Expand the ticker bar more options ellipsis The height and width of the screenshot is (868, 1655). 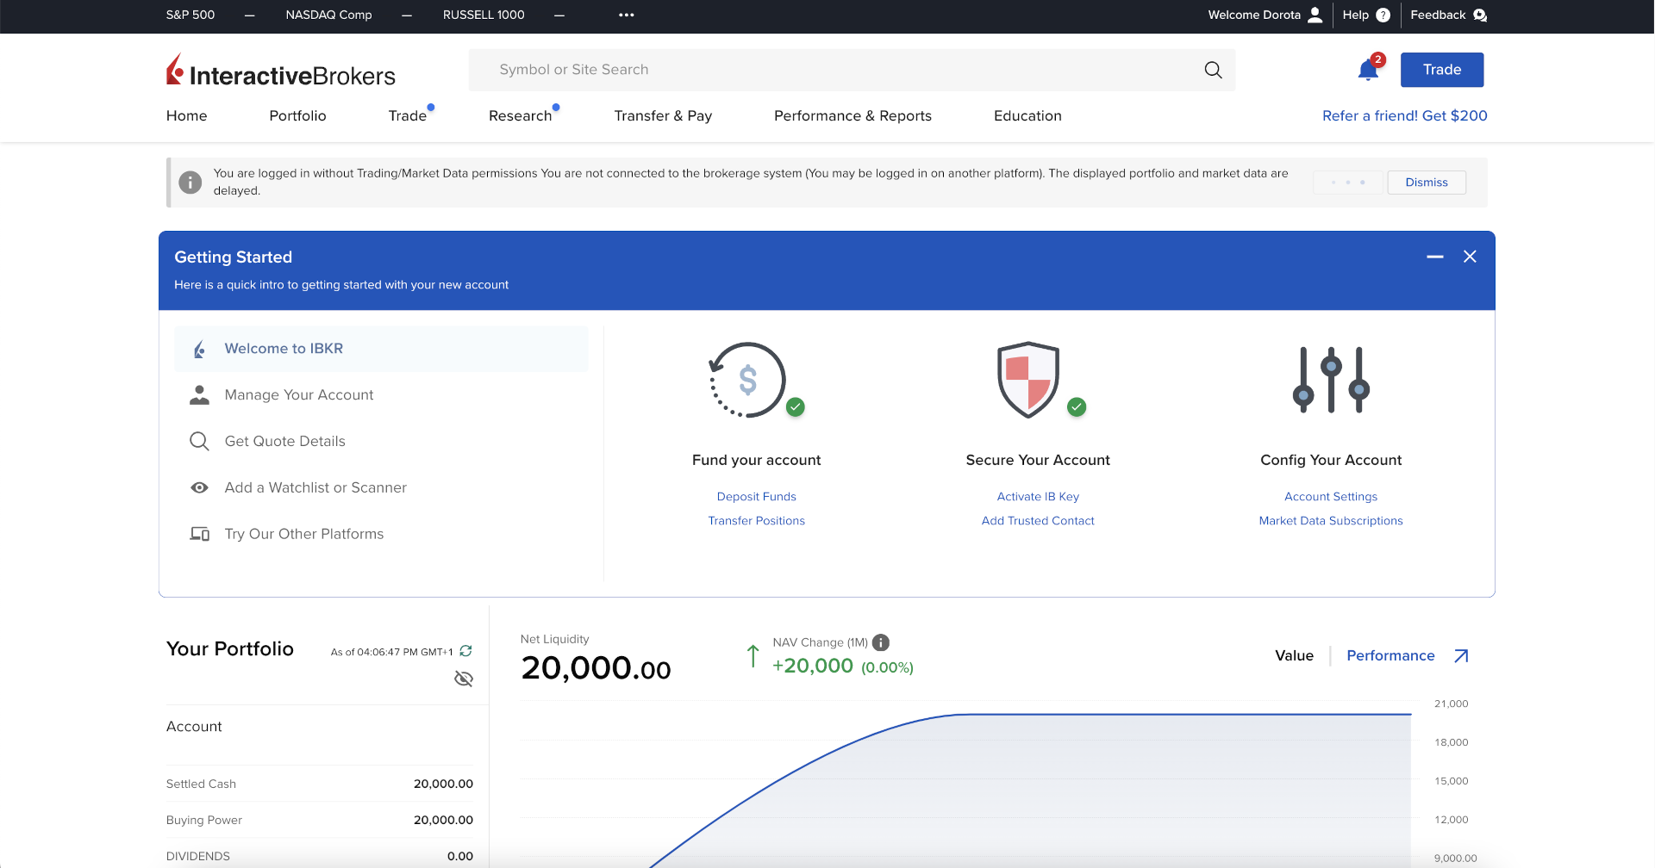click(x=627, y=15)
